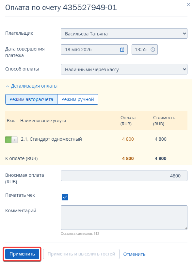
Task: Click Применить и выселить гостей button
Action: (x=81, y=254)
